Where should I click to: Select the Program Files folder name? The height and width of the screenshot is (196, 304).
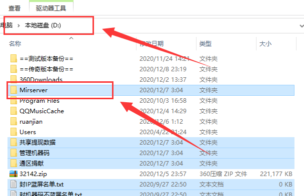click(39, 101)
